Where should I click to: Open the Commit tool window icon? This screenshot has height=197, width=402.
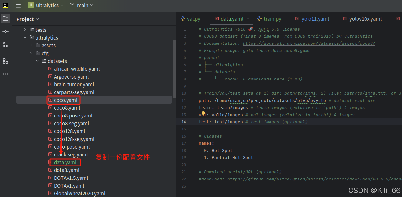coord(6,31)
